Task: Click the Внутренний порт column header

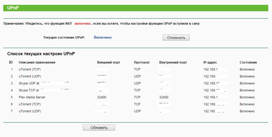Action: [x=173, y=62]
